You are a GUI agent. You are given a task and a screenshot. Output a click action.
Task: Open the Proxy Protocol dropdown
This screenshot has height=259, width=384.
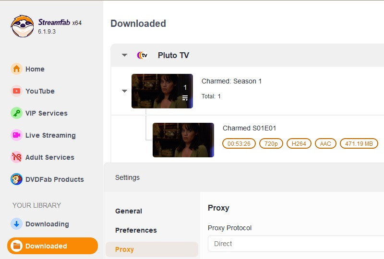pos(296,244)
